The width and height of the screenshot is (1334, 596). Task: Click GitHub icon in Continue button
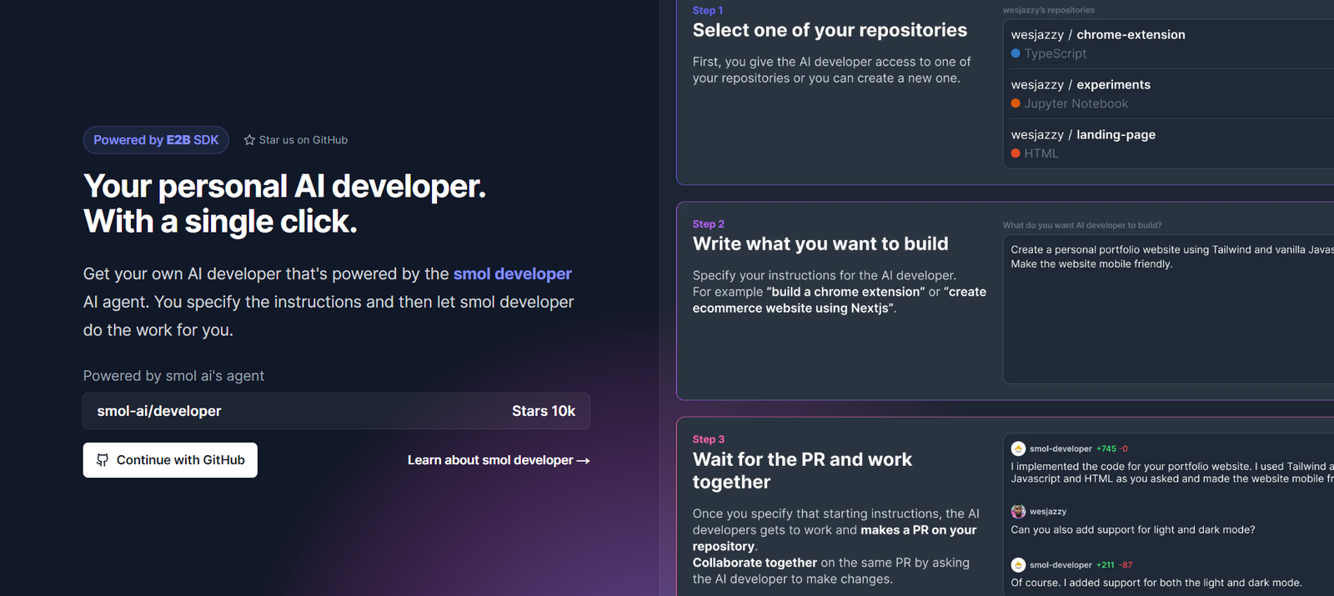[103, 460]
